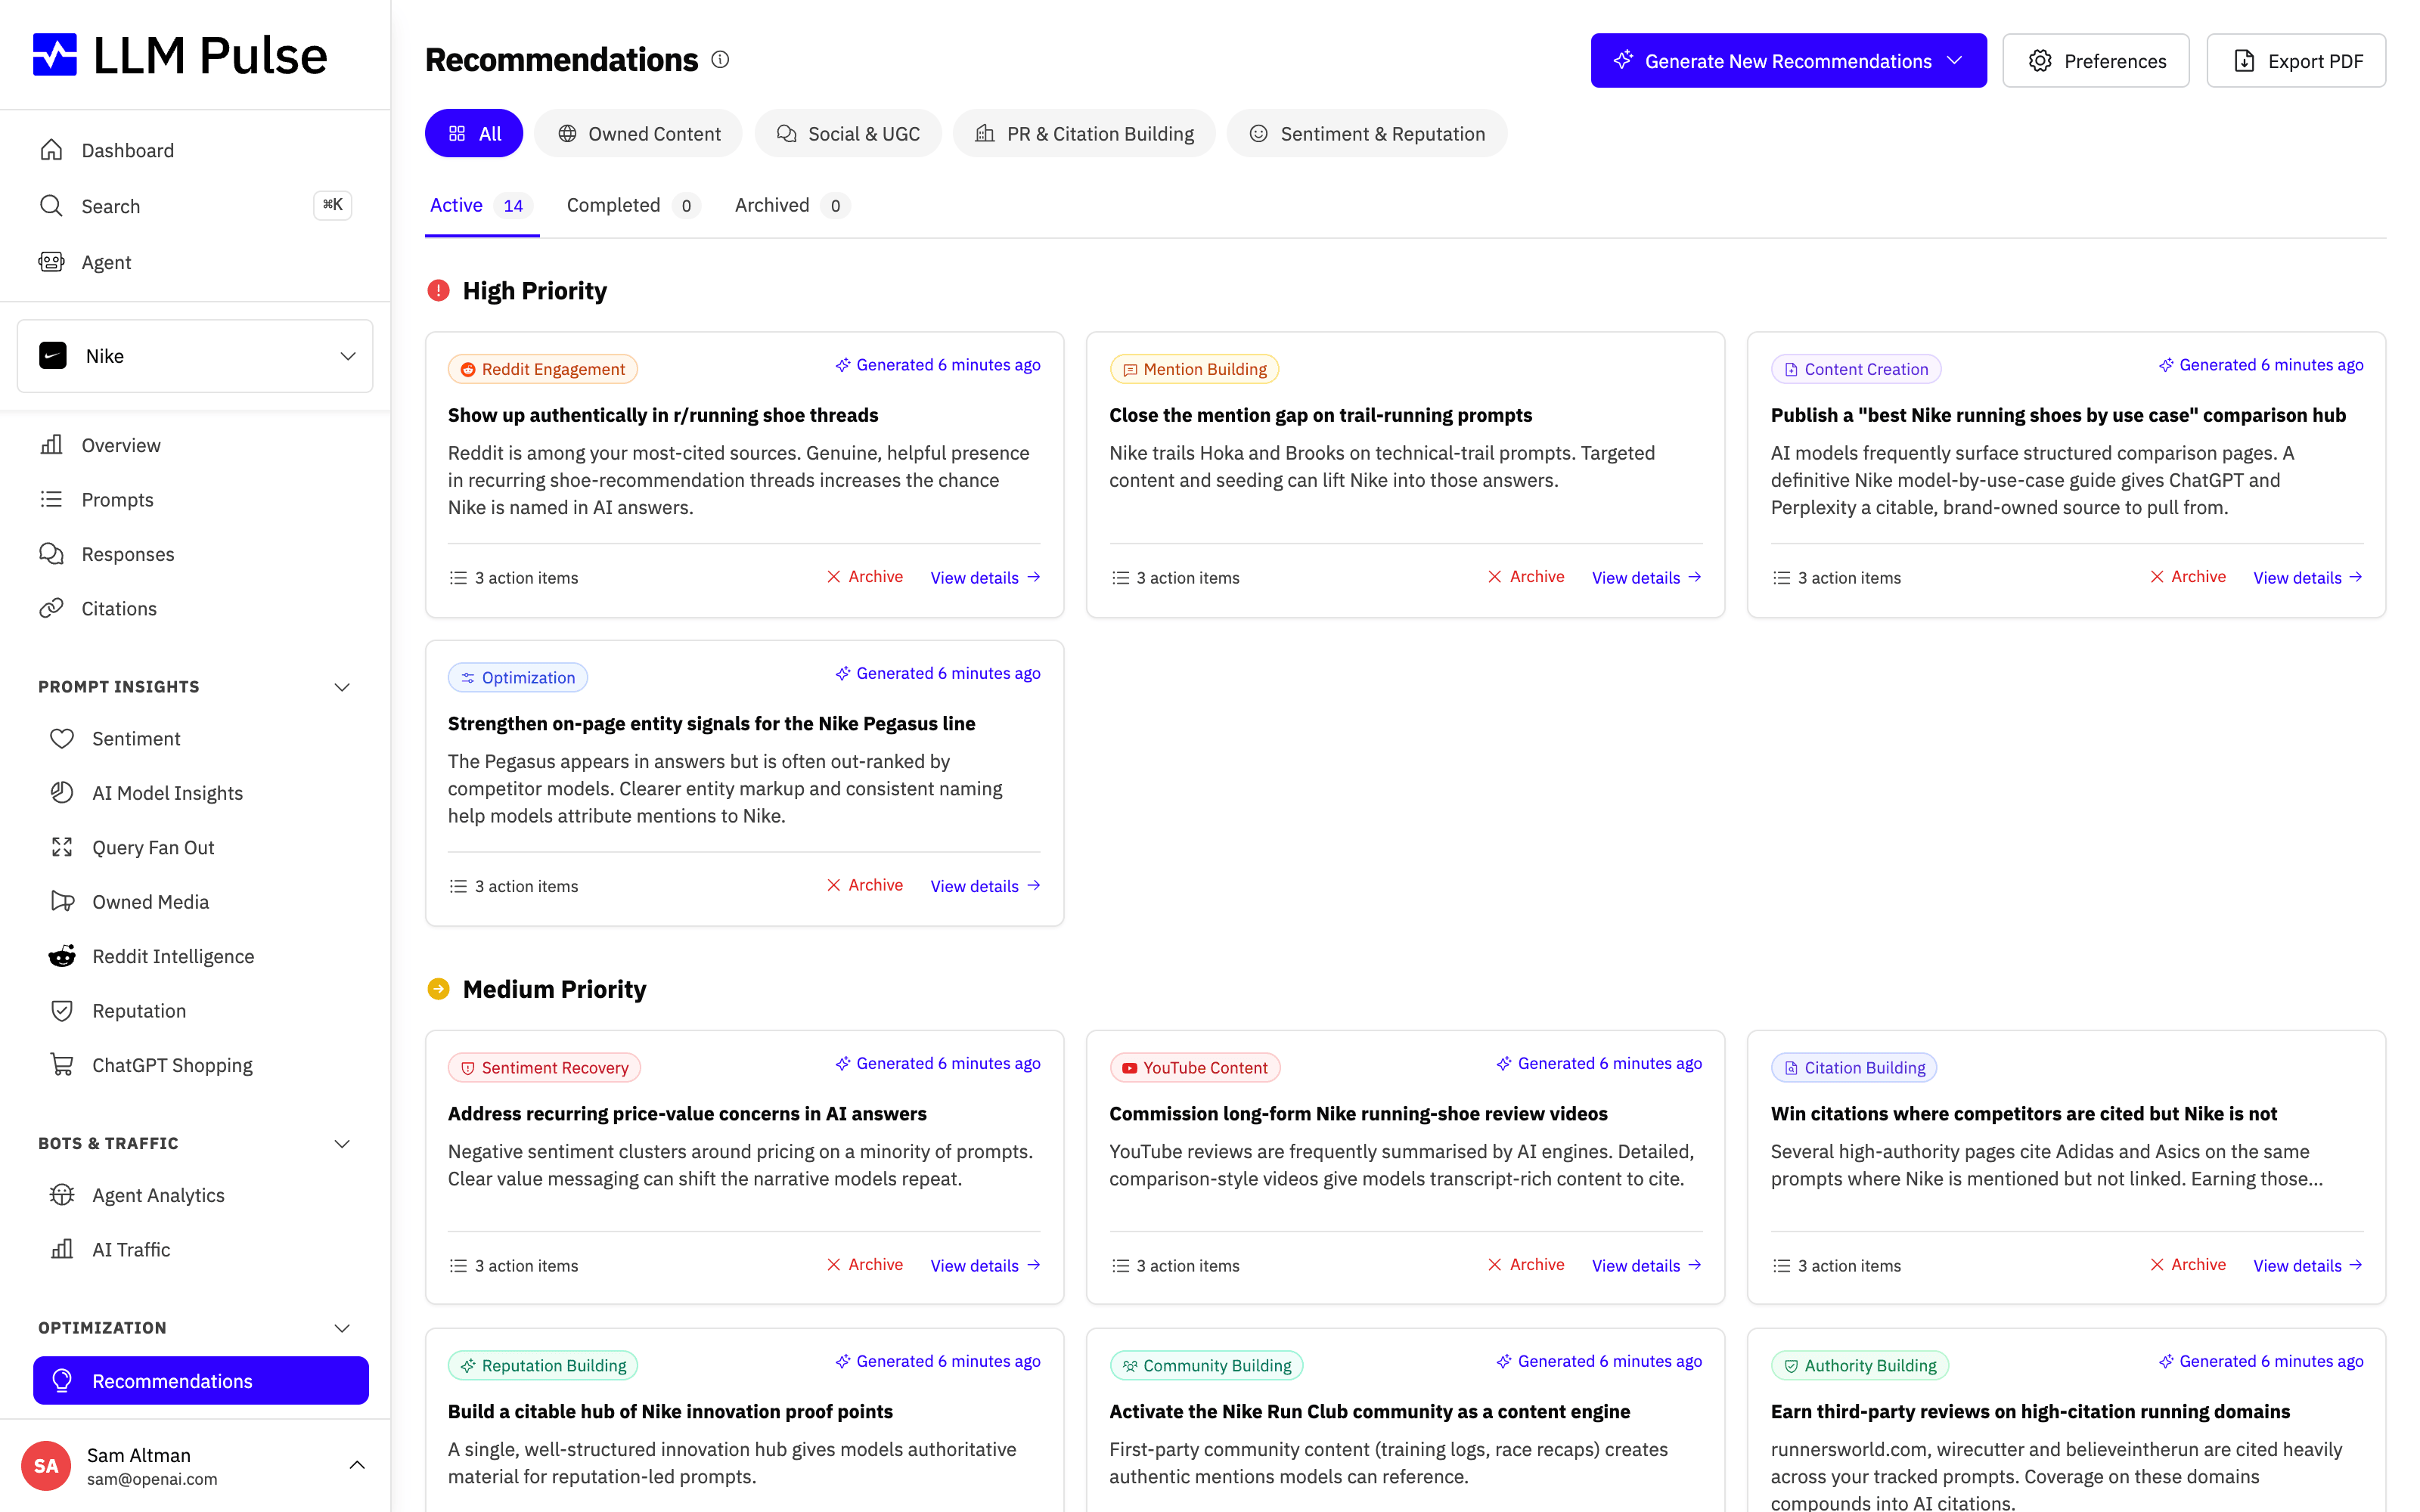Filter by Owned Content
2420x1512 pixels.
638,133
